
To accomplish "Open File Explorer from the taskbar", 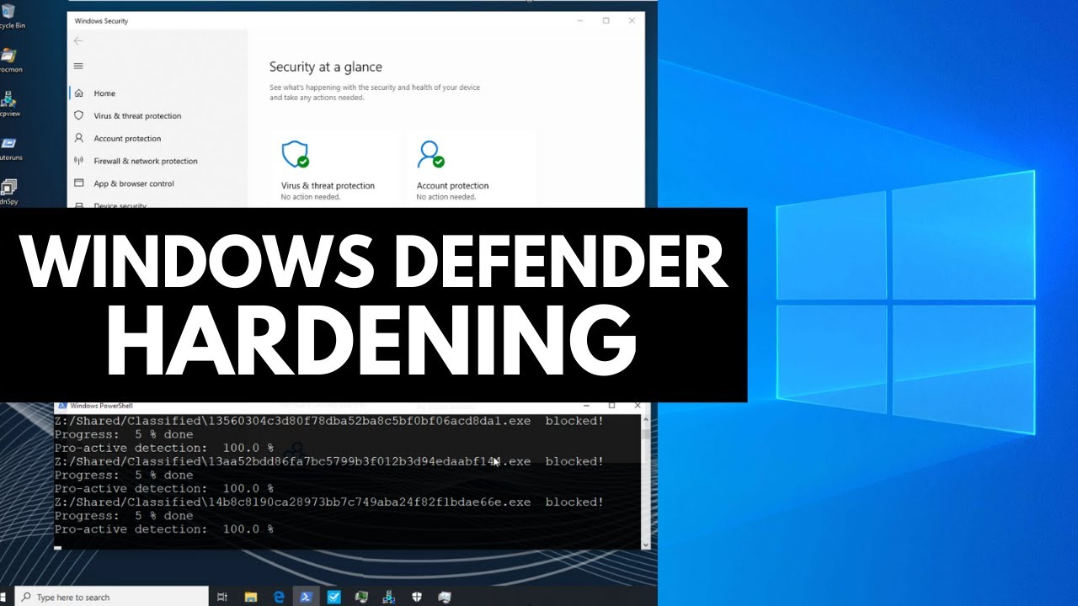I will [x=251, y=597].
